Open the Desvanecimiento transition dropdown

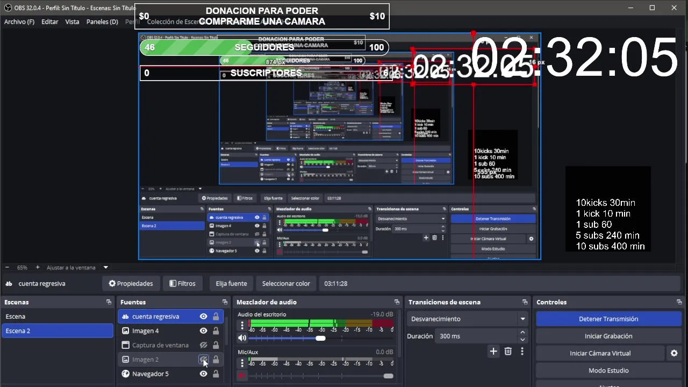pyautogui.click(x=467, y=319)
